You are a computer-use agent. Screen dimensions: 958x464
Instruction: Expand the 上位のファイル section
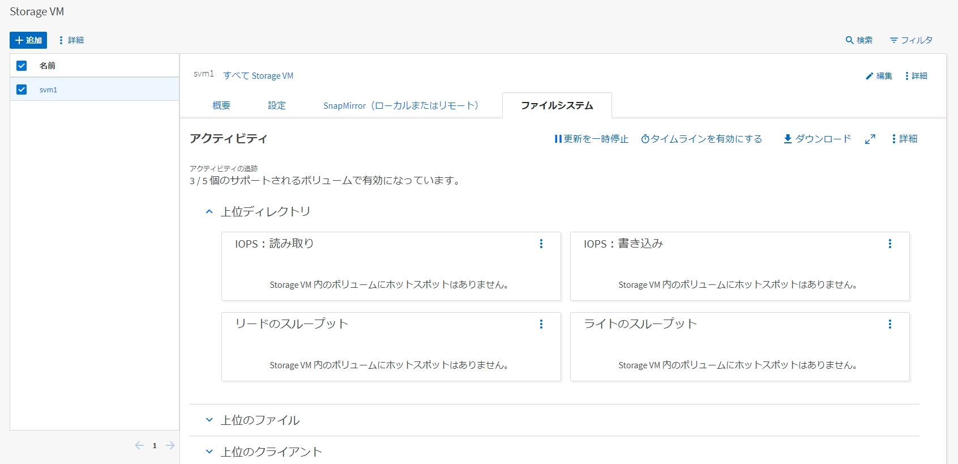point(209,420)
